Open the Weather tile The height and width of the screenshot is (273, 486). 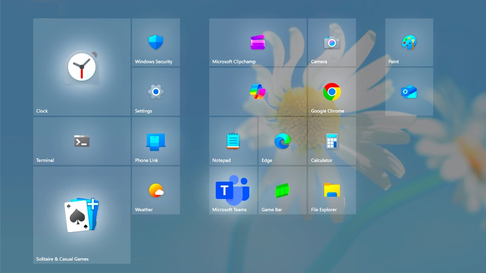156,190
